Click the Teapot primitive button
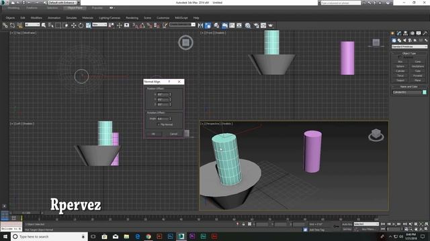The height and width of the screenshot is (241, 430). 400,80
